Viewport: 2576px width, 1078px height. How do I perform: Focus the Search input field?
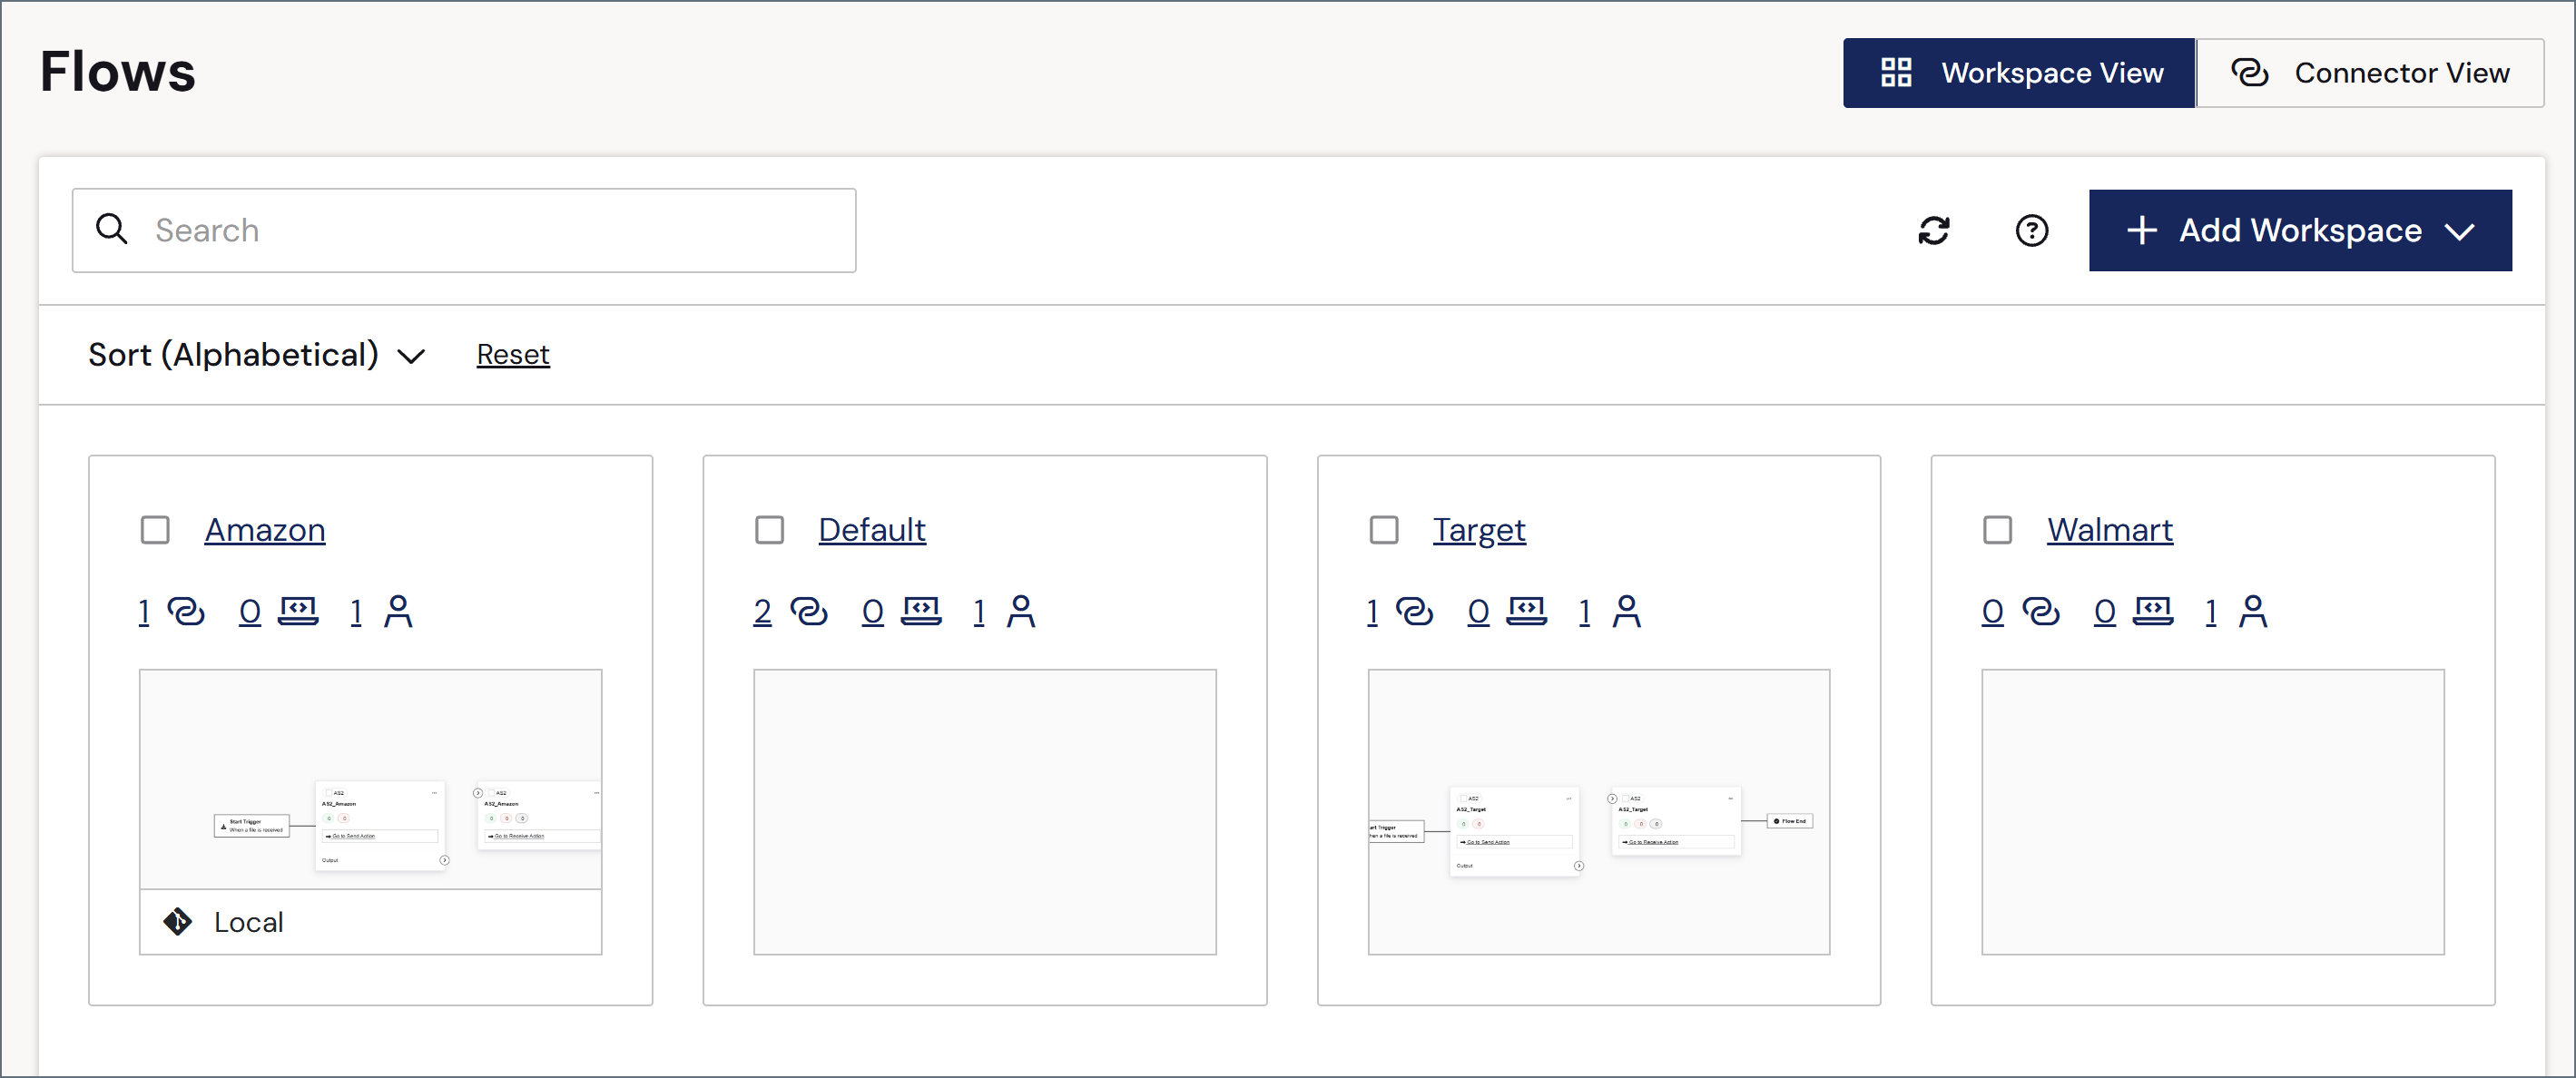point(464,230)
